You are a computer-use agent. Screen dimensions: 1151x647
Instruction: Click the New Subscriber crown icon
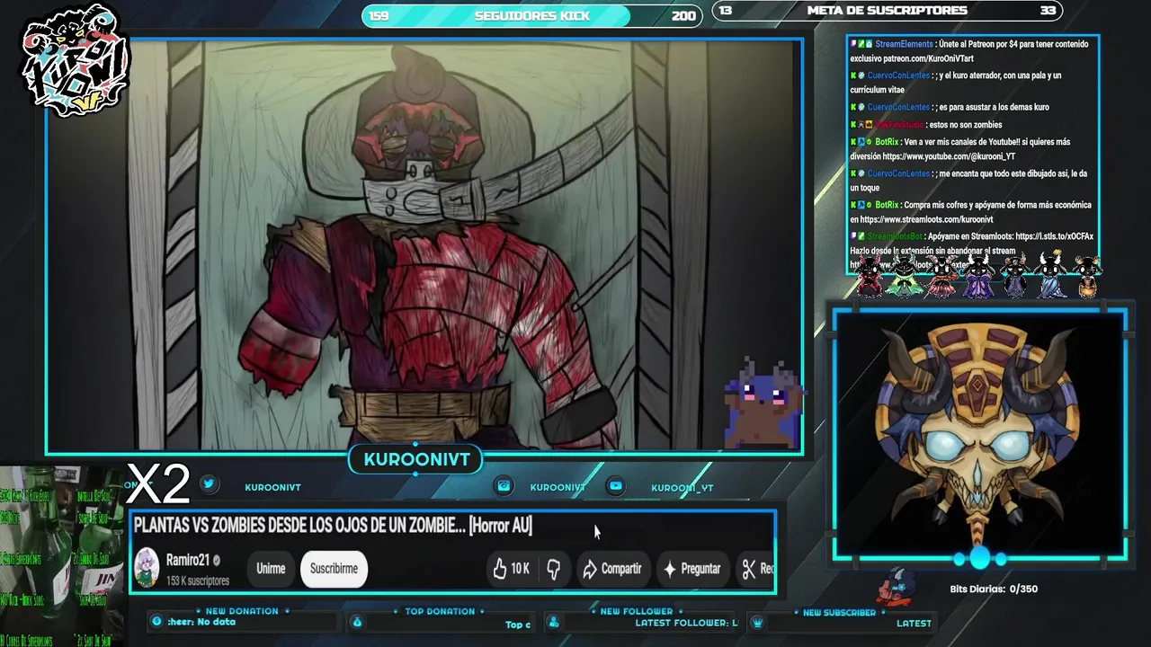click(x=758, y=622)
